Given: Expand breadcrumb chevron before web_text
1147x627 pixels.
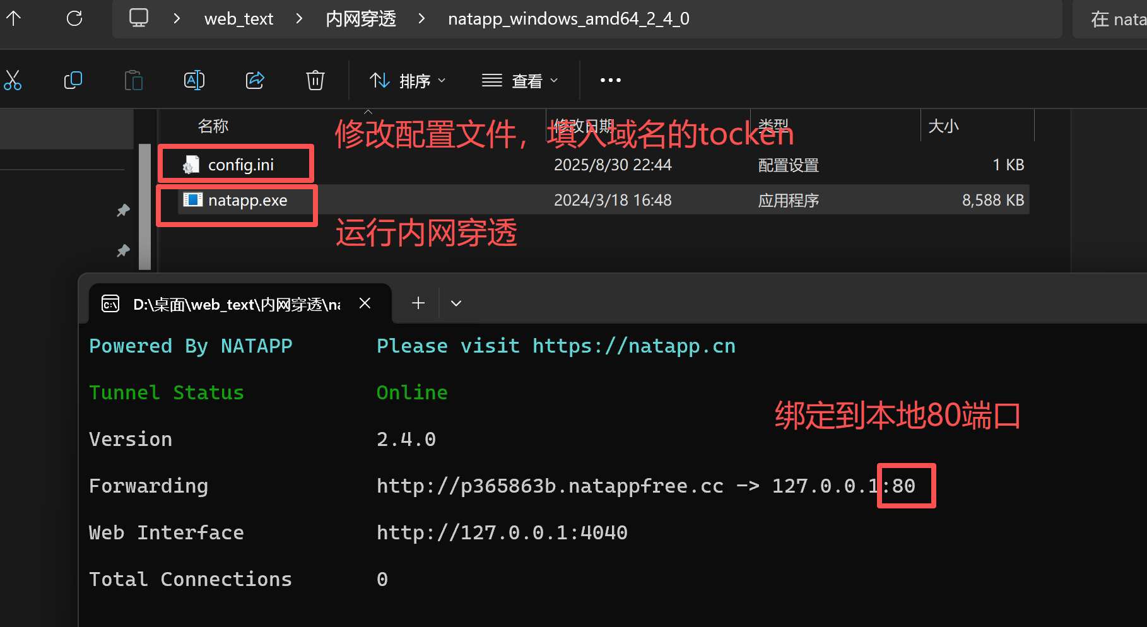Looking at the screenshot, I should (x=177, y=19).
